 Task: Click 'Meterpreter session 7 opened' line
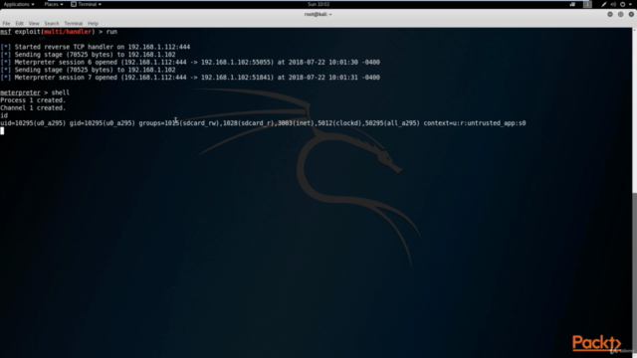coord(190,78)
